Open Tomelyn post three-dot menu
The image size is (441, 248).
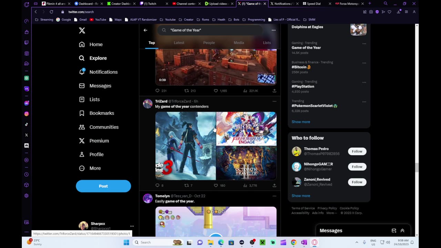tap(274, 196)
